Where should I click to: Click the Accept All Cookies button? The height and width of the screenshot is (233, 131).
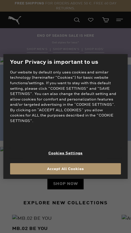65,169
